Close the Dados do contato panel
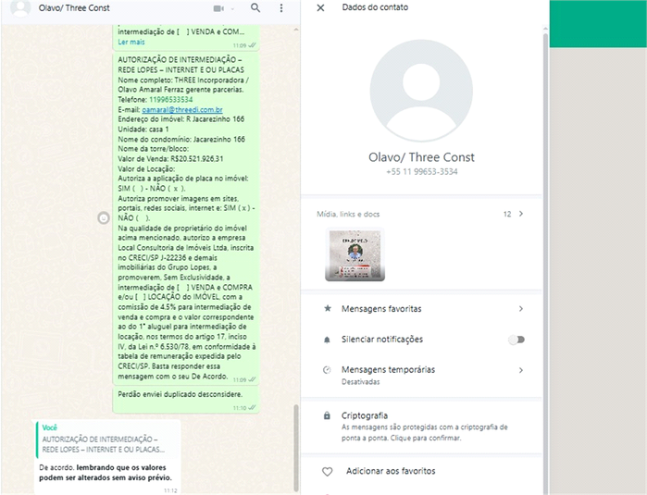The width and height of the screenshot is (647, 495). (x=320, y=7)
